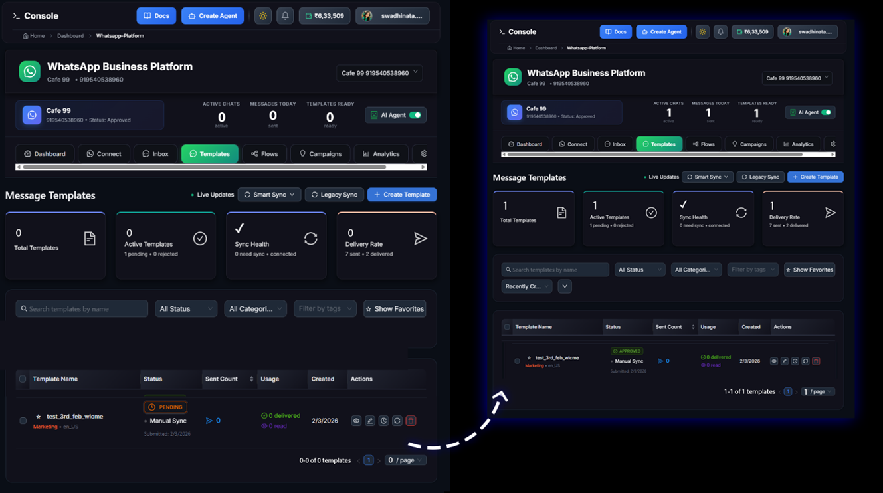Open the swadhinata user avatar in right screenshot
Viewport: 883px width, 493px height.
click(787, 32)
